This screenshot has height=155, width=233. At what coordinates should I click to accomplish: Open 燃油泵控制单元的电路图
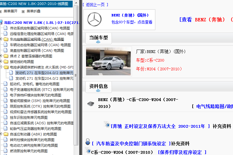[x=29, y=151]
